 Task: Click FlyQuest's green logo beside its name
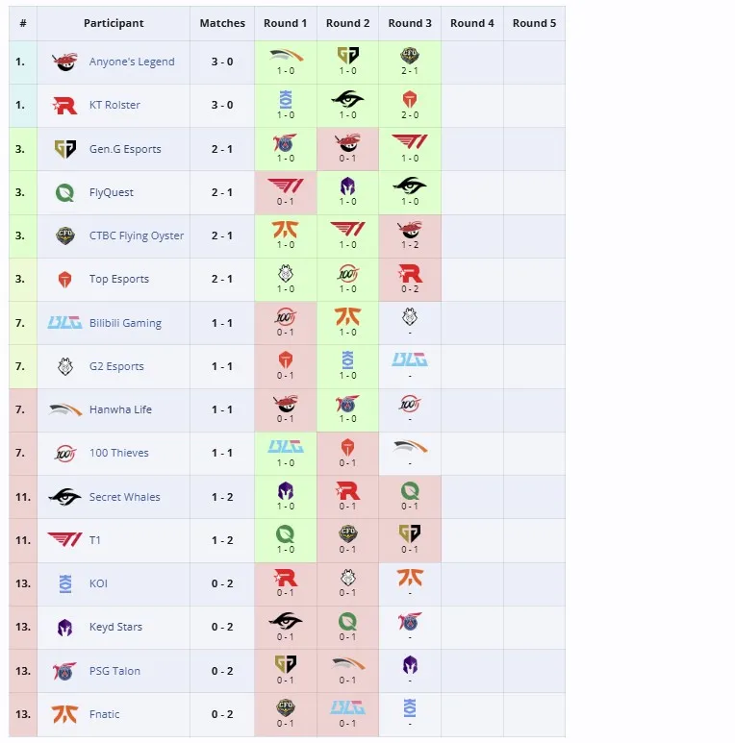(x=65, y=192)
